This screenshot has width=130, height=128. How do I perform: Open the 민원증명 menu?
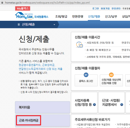coord(78,17)
